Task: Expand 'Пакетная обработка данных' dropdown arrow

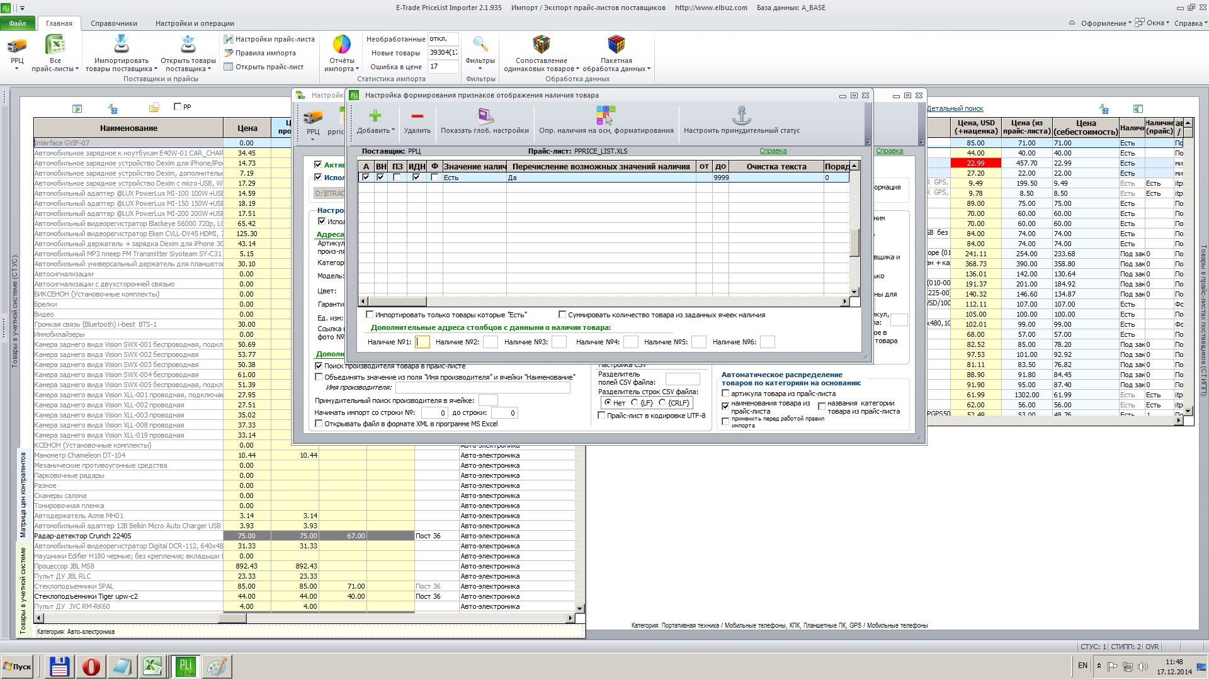Action: (649, 69)
